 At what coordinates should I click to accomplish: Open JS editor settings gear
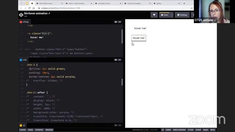pyautogui.click(x=116, y=125)
